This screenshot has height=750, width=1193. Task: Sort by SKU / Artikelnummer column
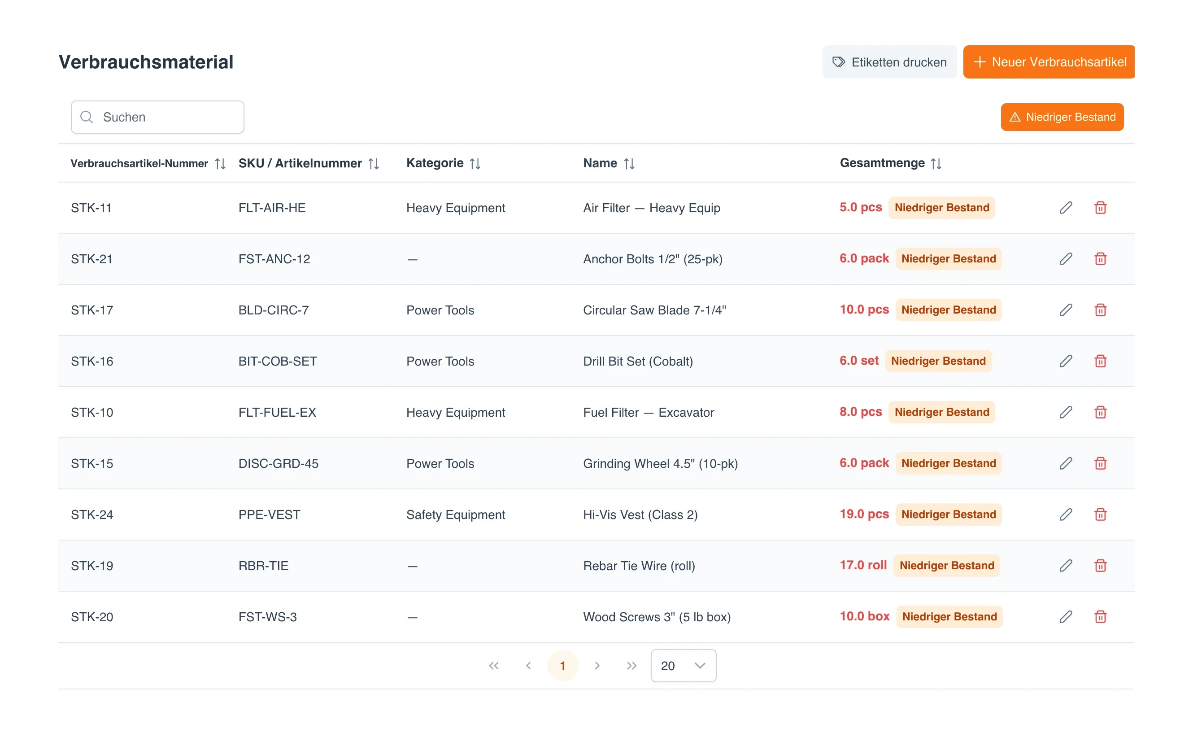pos(309,163)
